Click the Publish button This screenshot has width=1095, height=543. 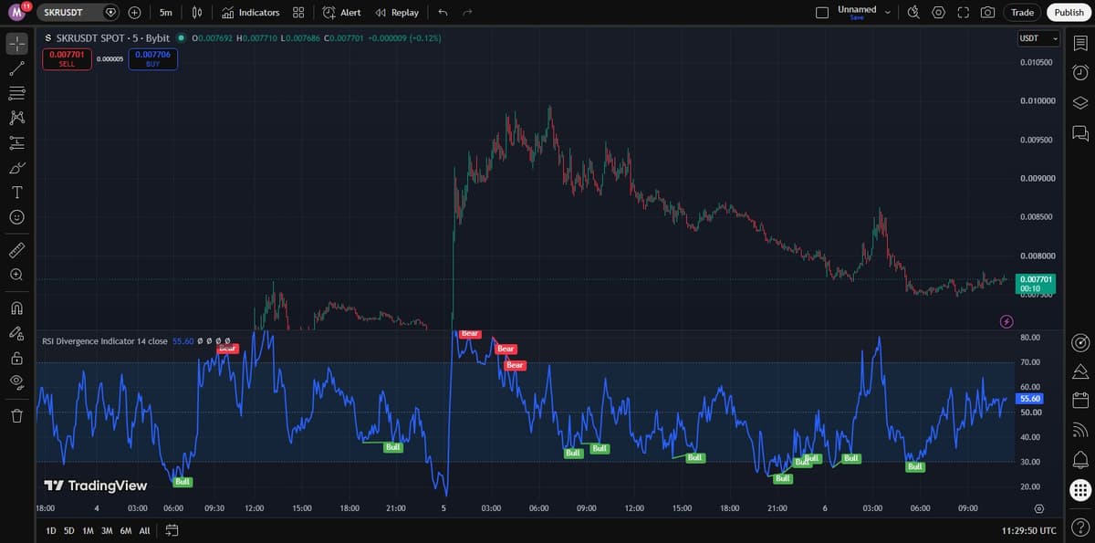click(1069, 13)
